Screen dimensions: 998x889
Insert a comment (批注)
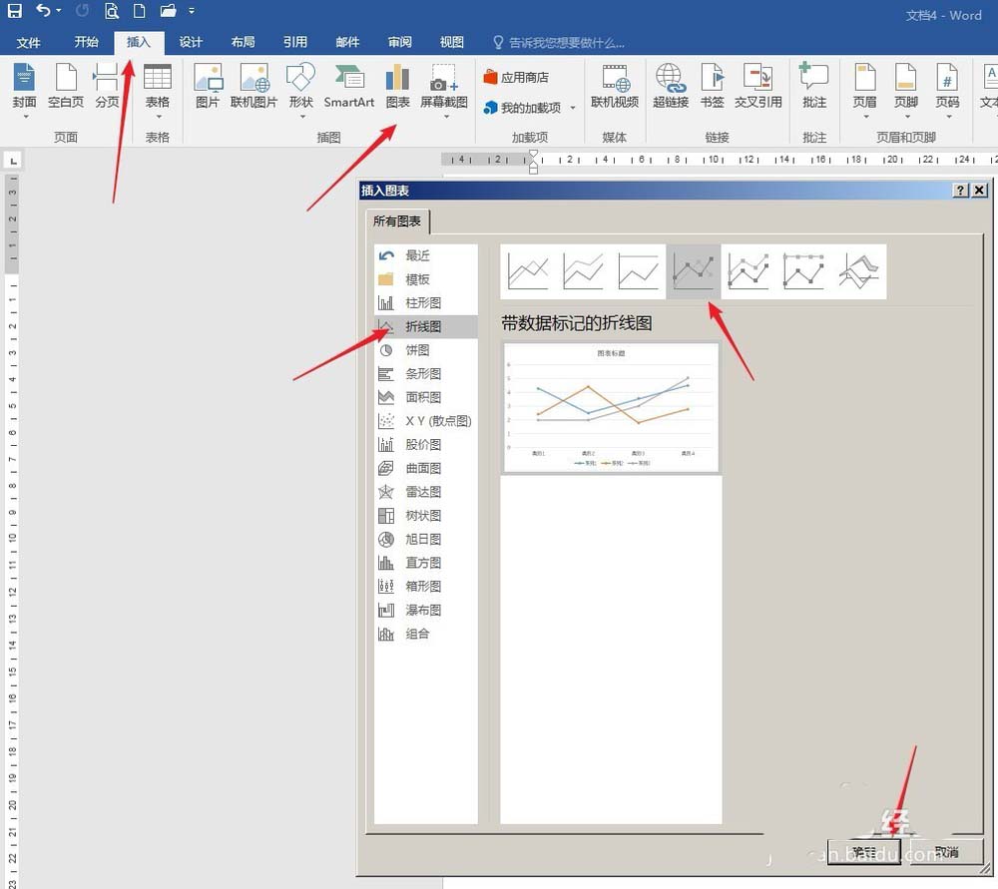[814, 87]
